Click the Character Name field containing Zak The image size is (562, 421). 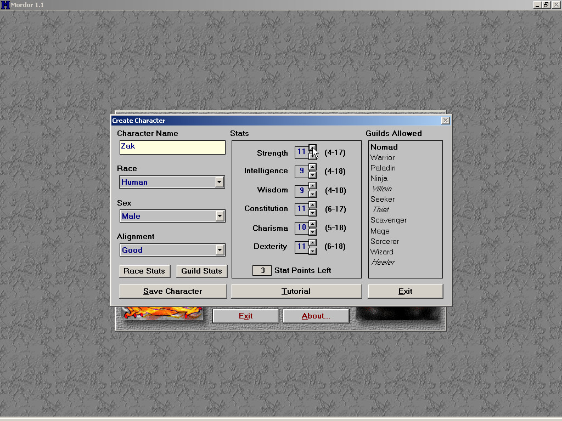tap(172, 147)
